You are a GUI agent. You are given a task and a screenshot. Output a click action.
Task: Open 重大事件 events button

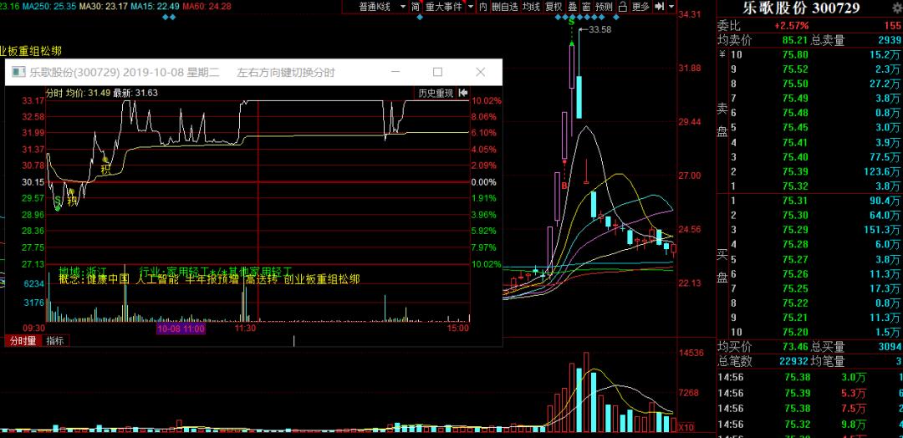click(443, 7)
